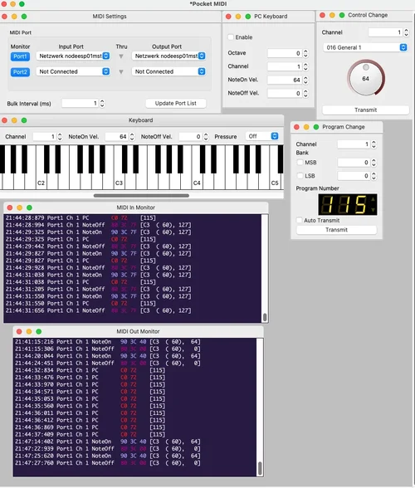Play the C5 key on the piano
This screenshot has width=415, height=488.
point(275,183)
